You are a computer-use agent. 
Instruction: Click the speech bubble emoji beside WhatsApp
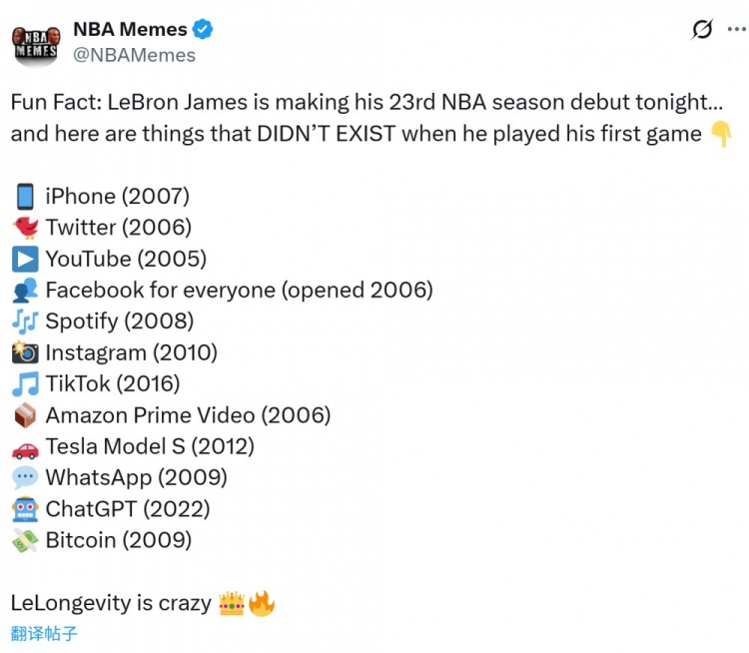point(25,477)
